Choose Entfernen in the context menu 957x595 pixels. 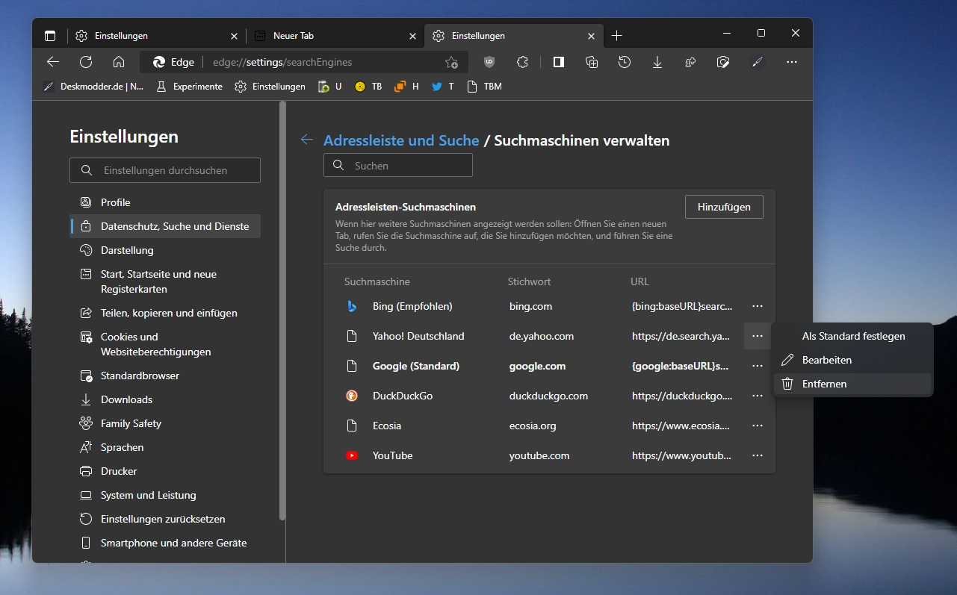point(853,384)
